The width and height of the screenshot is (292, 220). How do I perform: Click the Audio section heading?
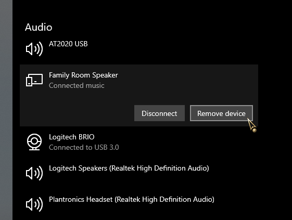click(x=39, y=27)
